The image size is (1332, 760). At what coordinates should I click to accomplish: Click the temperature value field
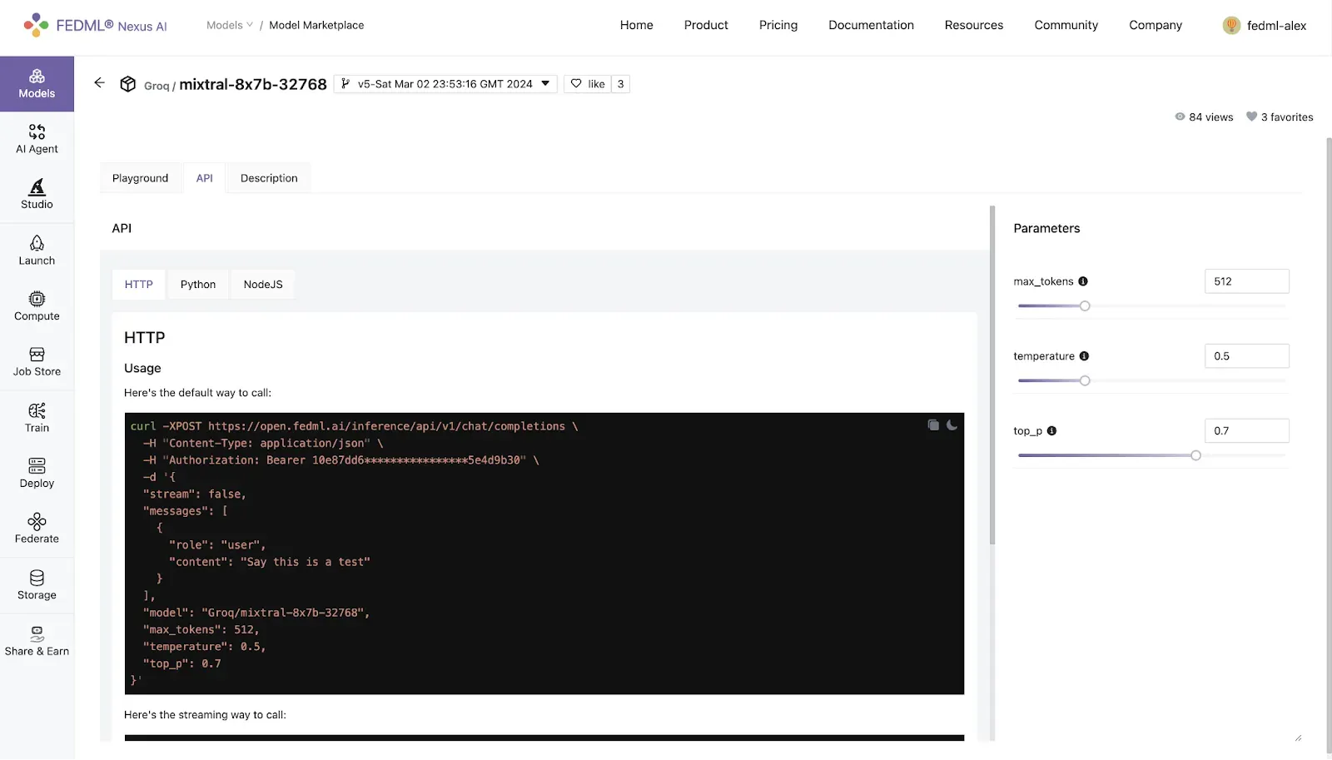[1247, 356]
